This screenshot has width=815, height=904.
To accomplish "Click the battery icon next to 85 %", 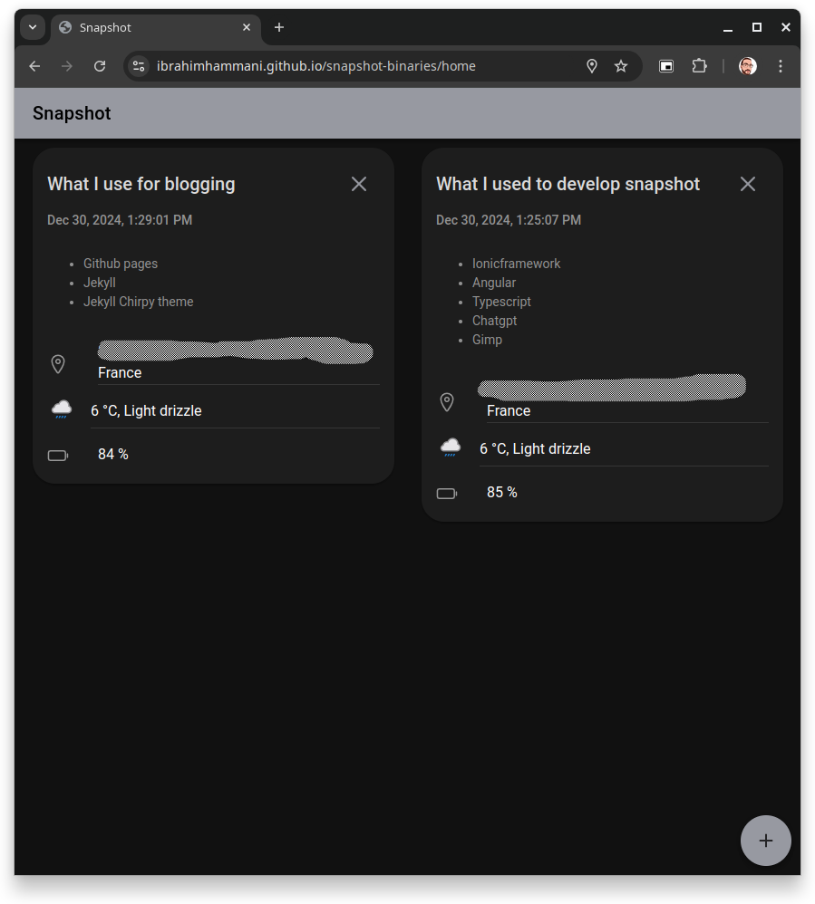I will pyautogui.click(x=446, y=493).
